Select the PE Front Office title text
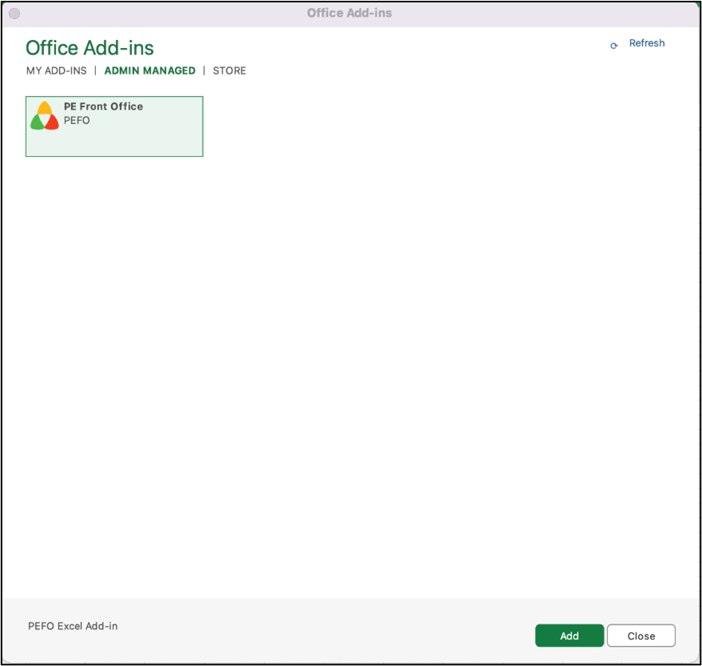This screenshot has height=666, width=702. click(x=103, y=106)
